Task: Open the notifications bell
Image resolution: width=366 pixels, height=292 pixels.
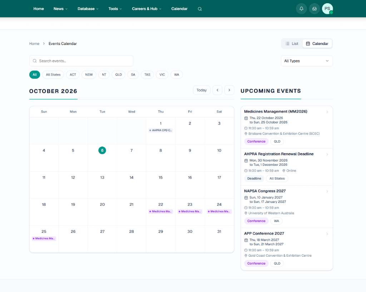Action: click(301, 9)
